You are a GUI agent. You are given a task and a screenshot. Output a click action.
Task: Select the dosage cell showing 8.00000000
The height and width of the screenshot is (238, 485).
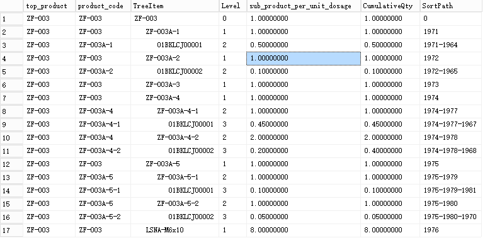(304, 230)
